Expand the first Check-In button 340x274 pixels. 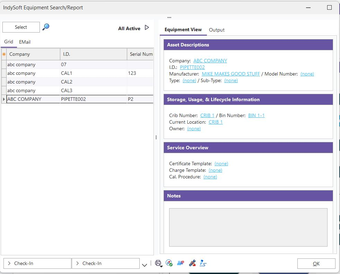click(x=37, y=264)
